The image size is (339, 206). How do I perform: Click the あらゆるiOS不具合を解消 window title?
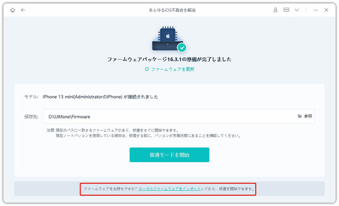[x=172, y=10]
